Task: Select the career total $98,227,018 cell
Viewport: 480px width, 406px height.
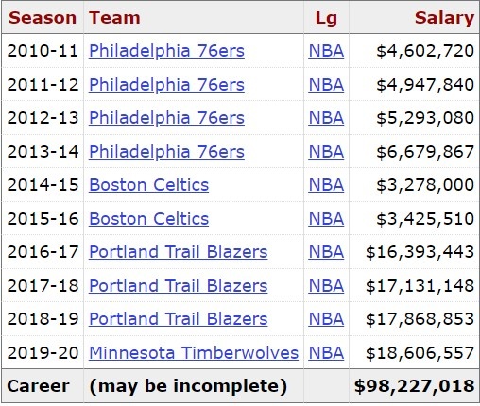Action: coord(414,386)
